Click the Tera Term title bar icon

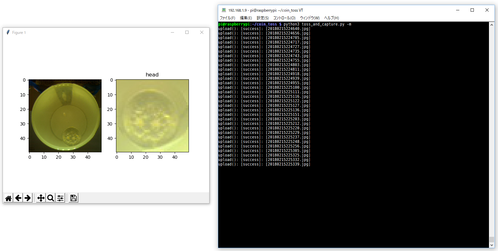[224, 10]
